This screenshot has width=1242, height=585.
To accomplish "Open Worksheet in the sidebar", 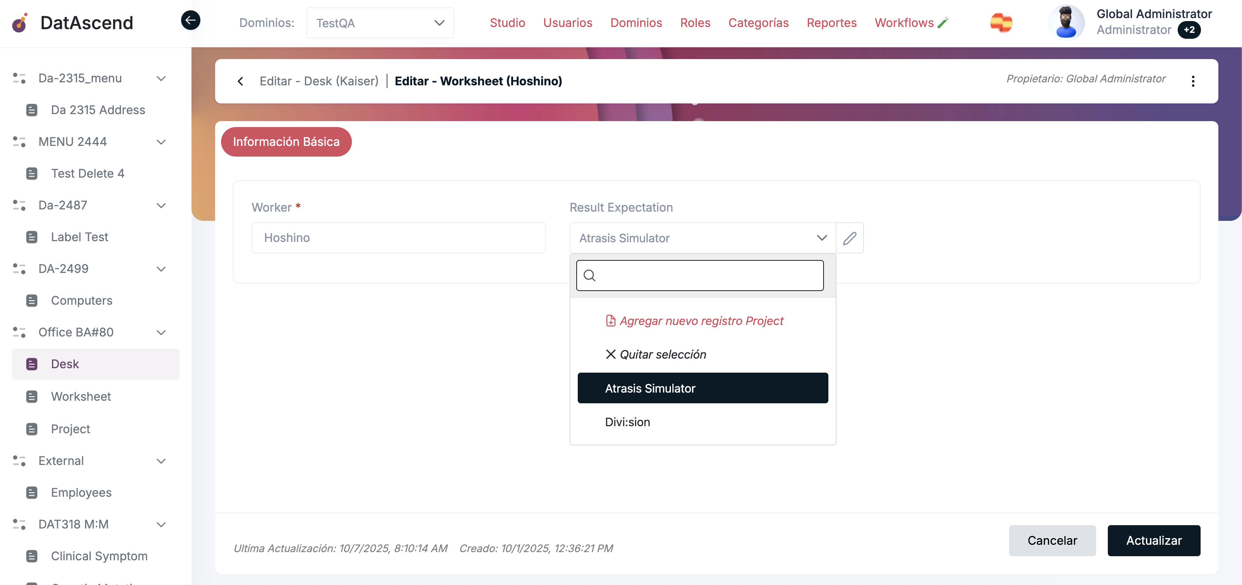I will (81, 397).
